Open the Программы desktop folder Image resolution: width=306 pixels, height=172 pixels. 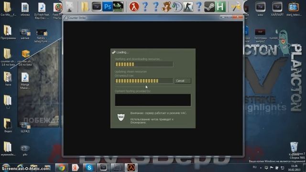pyautogui.click(x=8, y=32)
